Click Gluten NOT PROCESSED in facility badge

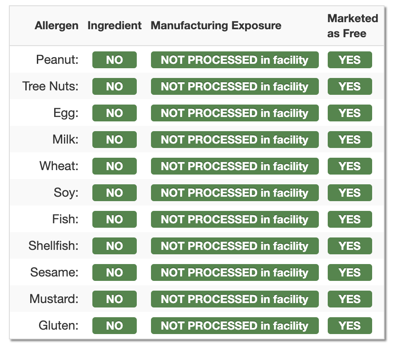(x=235, y=326)
